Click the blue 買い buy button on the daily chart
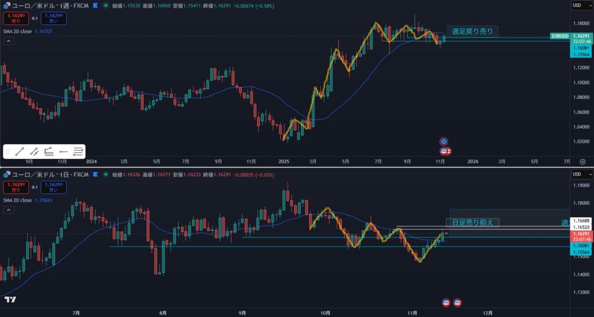 54,187
